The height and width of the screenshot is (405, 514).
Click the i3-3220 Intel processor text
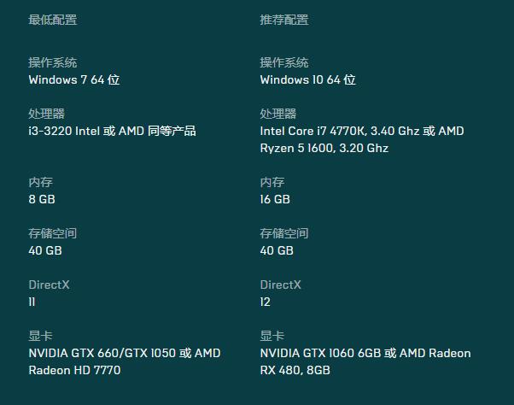coord(112,131)
